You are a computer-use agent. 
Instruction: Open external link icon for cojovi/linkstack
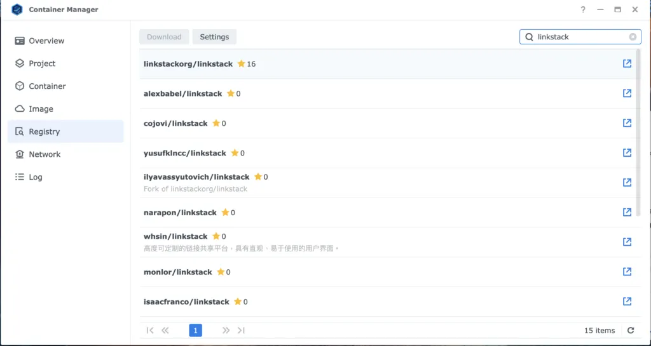[x=627, y=123]
